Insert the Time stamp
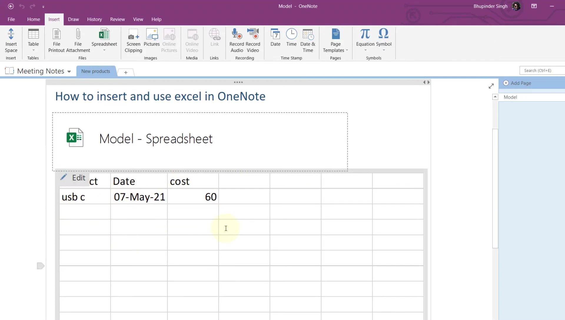565x320 pixels. (291, 38)
